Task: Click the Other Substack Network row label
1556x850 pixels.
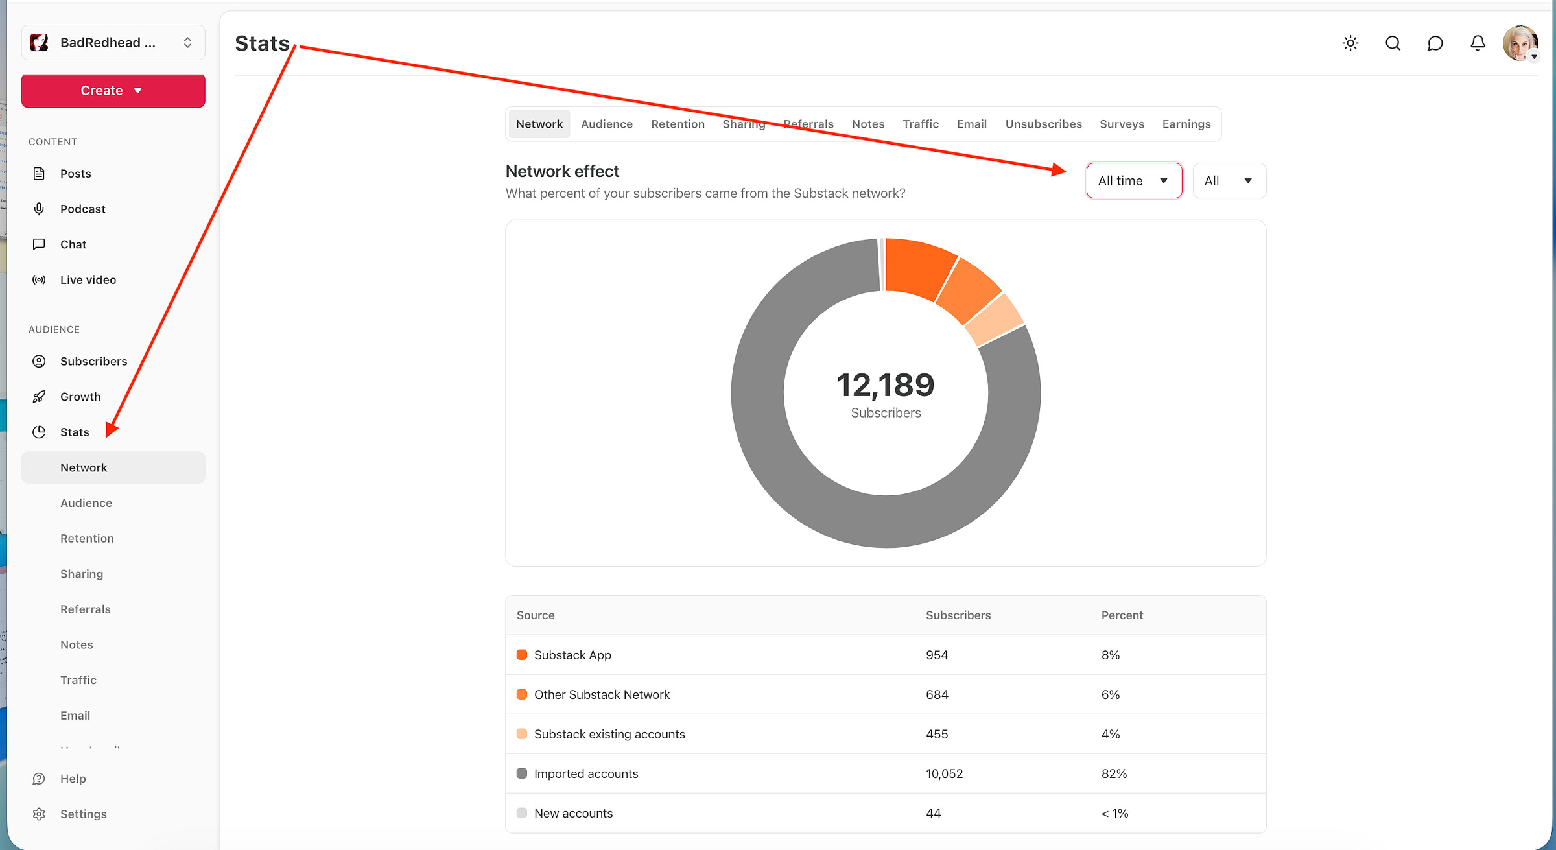Action: tap(602, 694)
